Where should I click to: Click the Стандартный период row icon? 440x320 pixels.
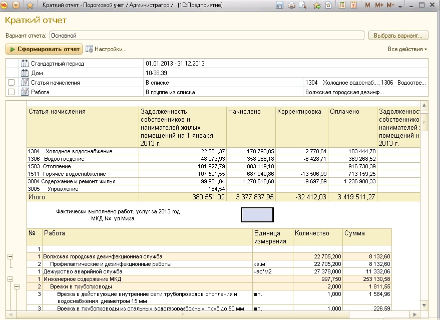pos(25,64)
